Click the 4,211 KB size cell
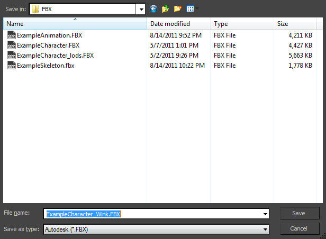The image size is (326, 239). point(301,35)
